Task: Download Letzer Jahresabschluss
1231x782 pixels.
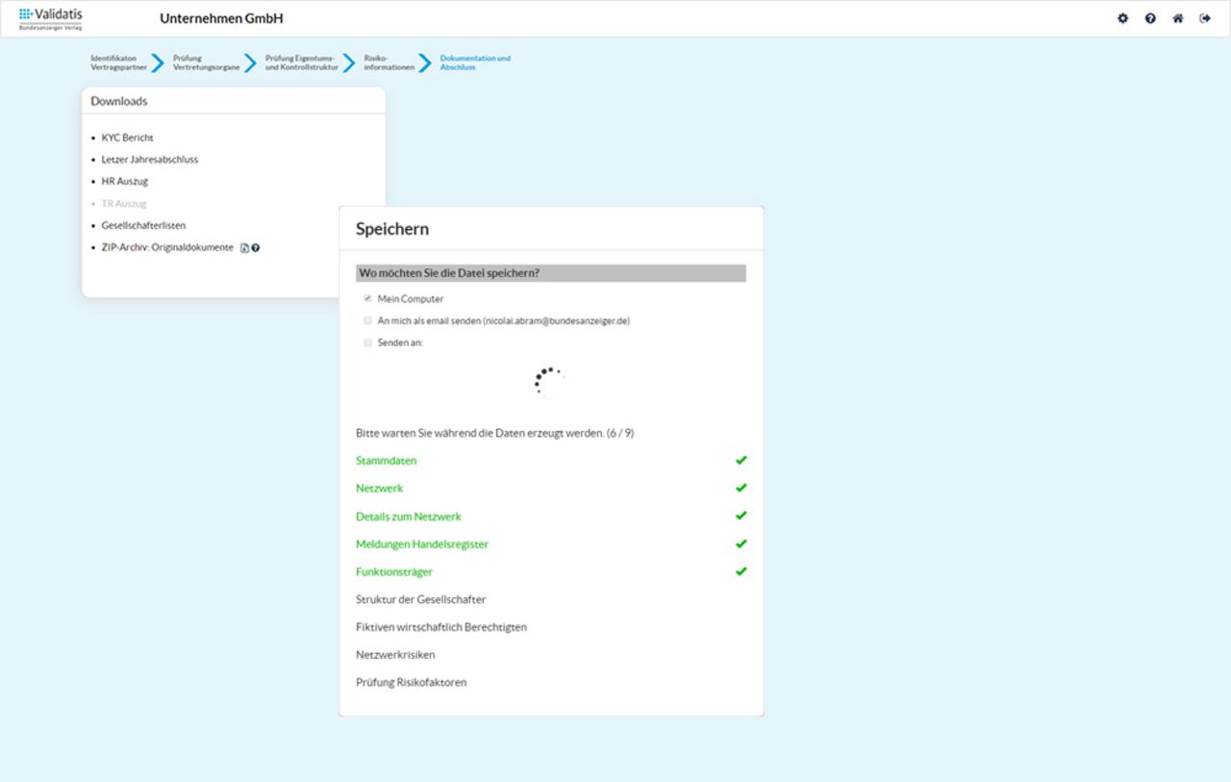Action: [x=150, y=160]
